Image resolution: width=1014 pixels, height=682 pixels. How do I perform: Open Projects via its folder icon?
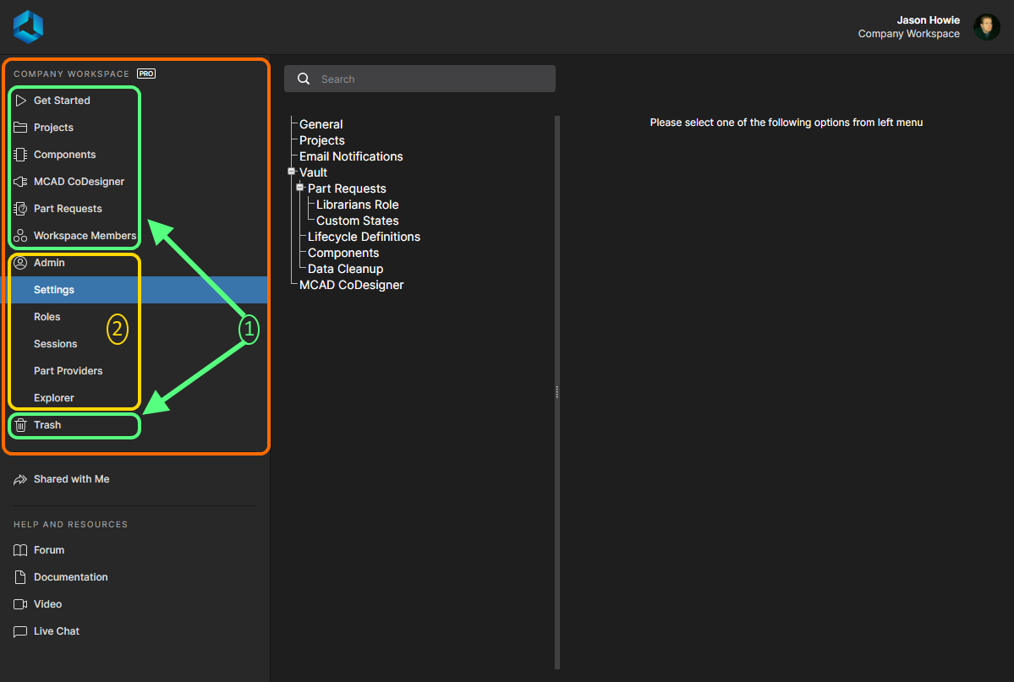pyautogui.click(x=20, y=128)
